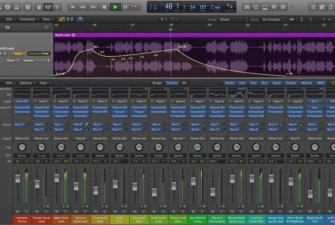Toggle Master channel strip filter
The height and width of the screenshot is (225, 335).
tap(307, 83)
